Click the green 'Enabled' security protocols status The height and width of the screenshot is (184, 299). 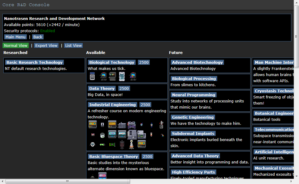[48, 31]
